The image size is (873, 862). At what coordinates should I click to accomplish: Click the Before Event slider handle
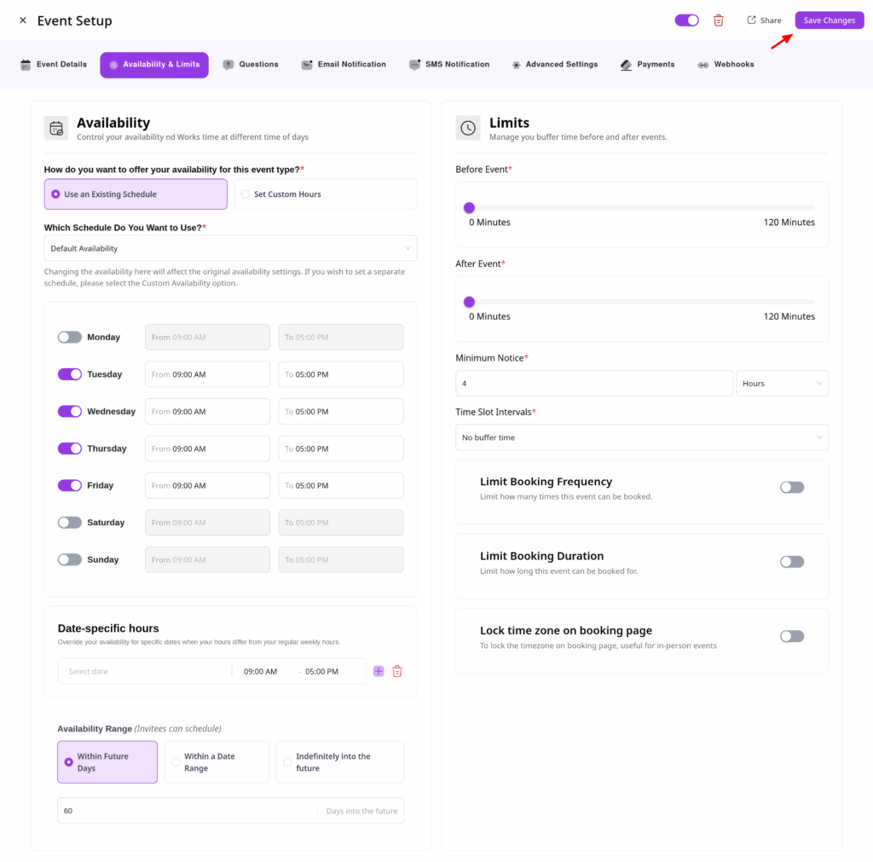click(x=469, y=207)
